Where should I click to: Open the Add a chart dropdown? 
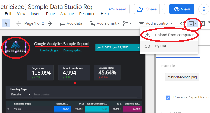(105, 23)
